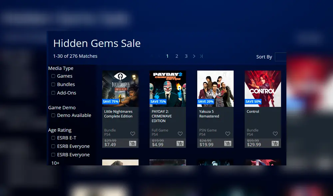Screen dimensions: 333x196
Task: Open PAYDAY 2 cover art thumbnail
Action: coord(168,89)
